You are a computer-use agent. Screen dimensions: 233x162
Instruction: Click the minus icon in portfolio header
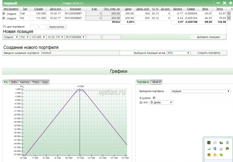pyautogui.click(x=218, y=3)
